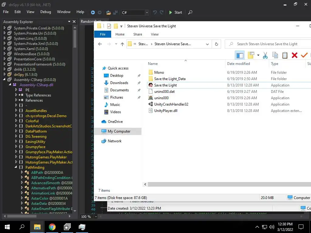Select dnSpy (6.1.9.0) assembly entry

[26, 75]
